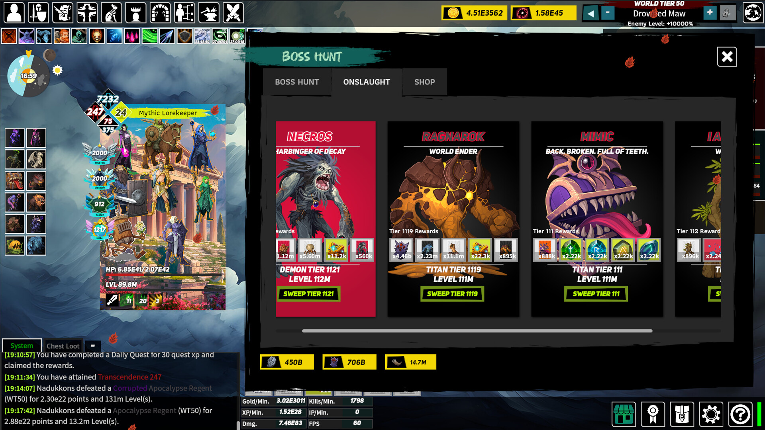Click the cat statue icon
Image resolution: width=765 pixels, height=430 pixels.
click(112, 13)
